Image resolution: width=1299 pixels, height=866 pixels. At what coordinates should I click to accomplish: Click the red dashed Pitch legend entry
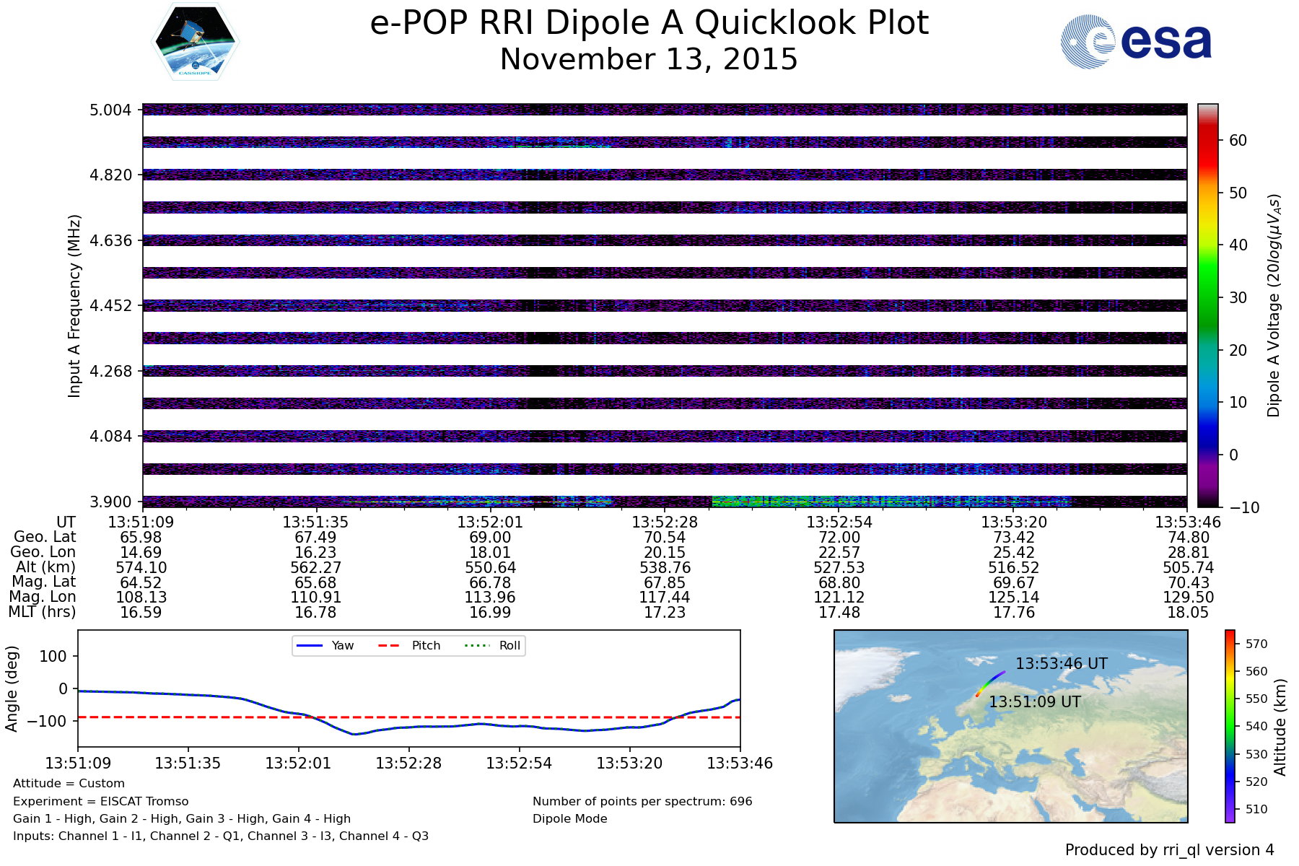[409, 646]
